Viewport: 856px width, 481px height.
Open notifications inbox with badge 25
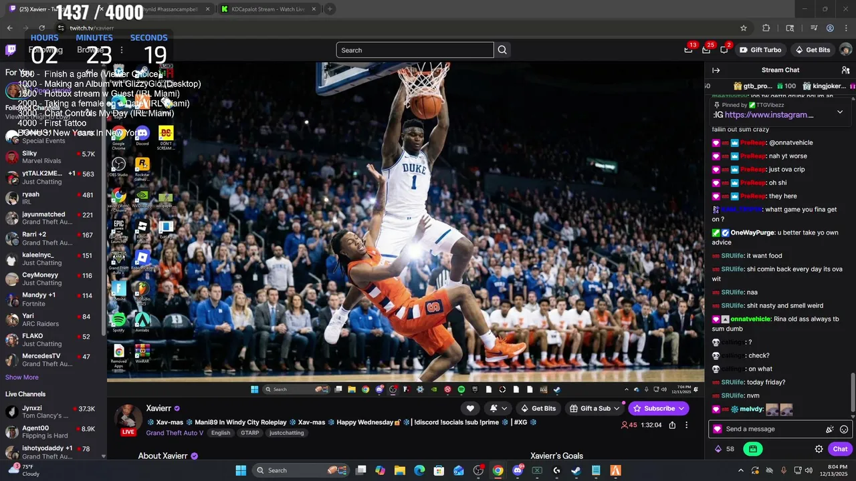click(706, 50)
